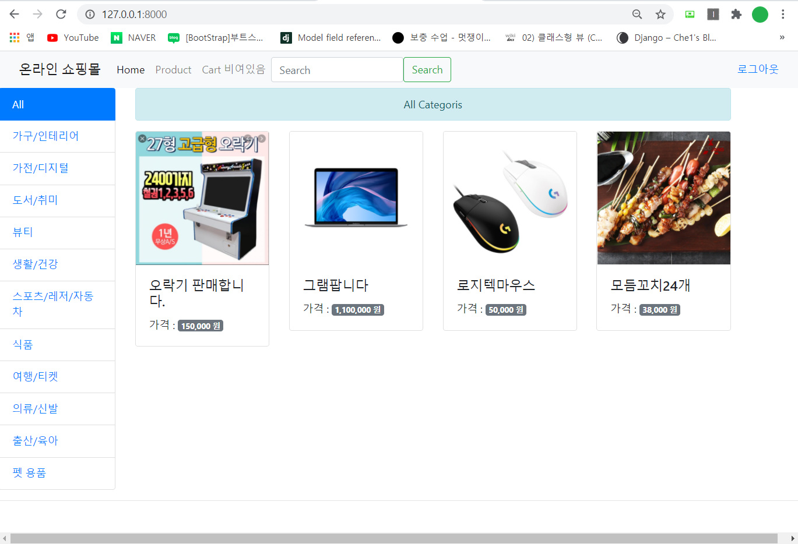This screenshot has height=544, width=798.
Task: Open the NAVER bookmark
Action: pyautogui.click(x=133, y=37)
